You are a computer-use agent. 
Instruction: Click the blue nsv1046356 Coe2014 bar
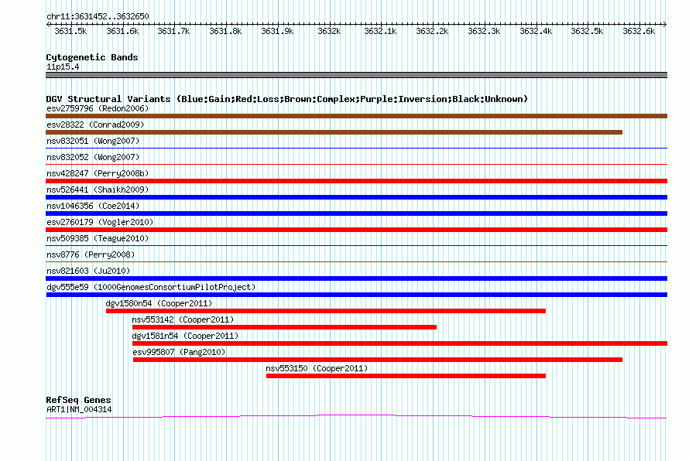[x=356, y=213]
